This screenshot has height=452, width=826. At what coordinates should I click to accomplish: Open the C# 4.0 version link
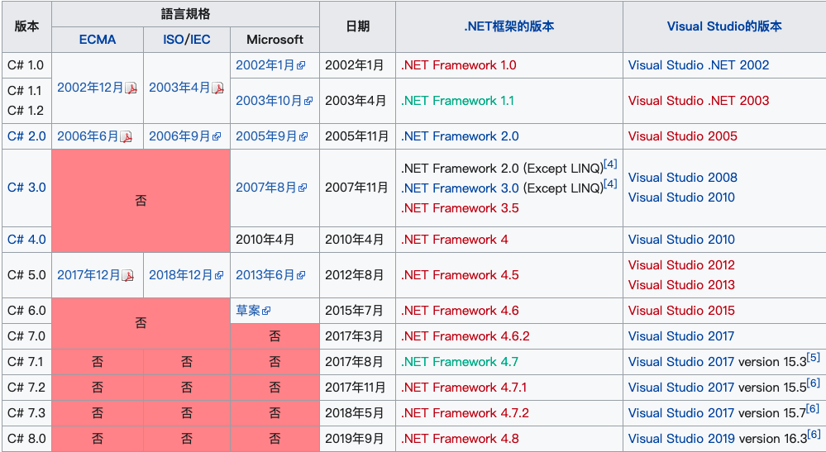(26, 240)
